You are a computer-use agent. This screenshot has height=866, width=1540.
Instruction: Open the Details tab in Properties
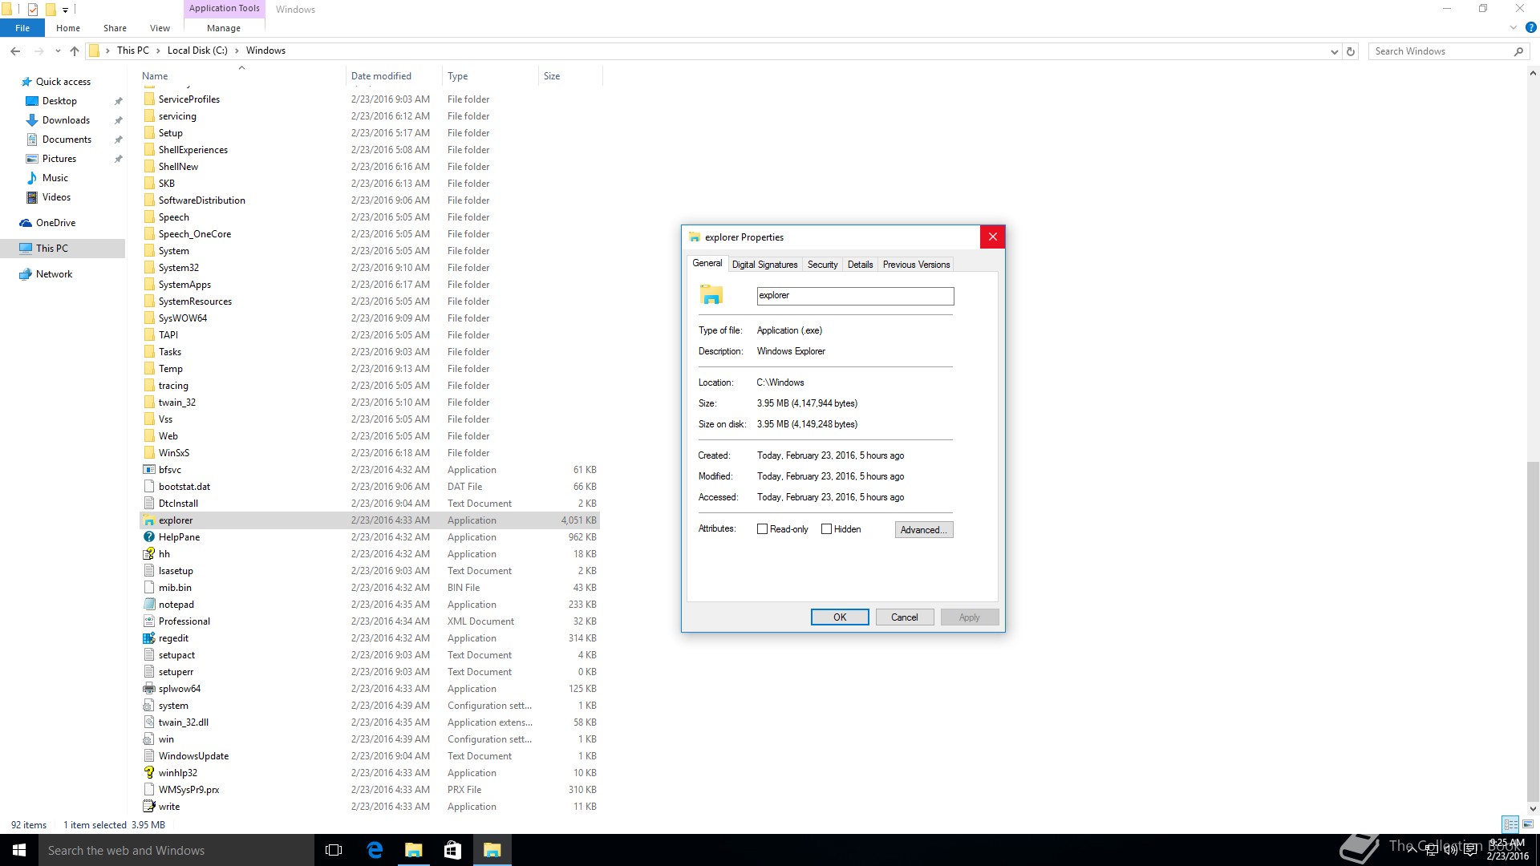860,265
